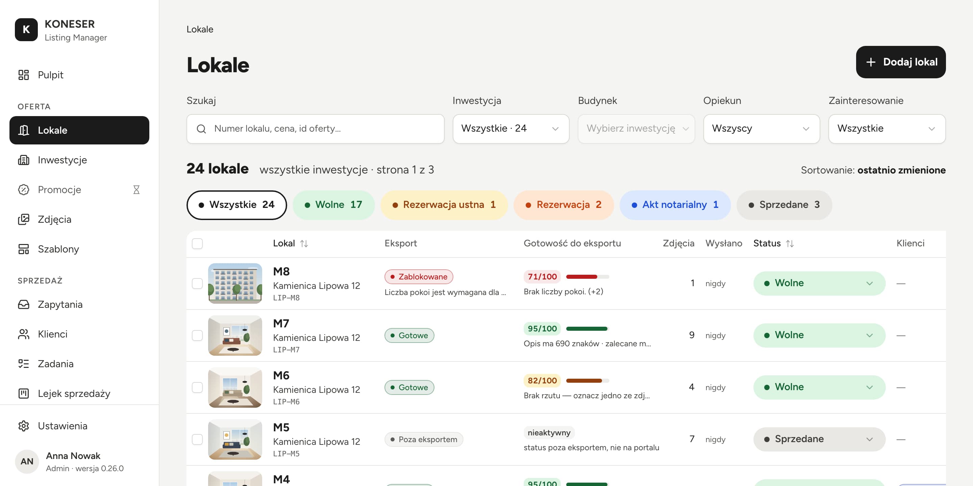The width and height of the screenshot is (973, 486).
Task: Select the Wszystkie 24 filter tab
Action: tap(236, 205)
